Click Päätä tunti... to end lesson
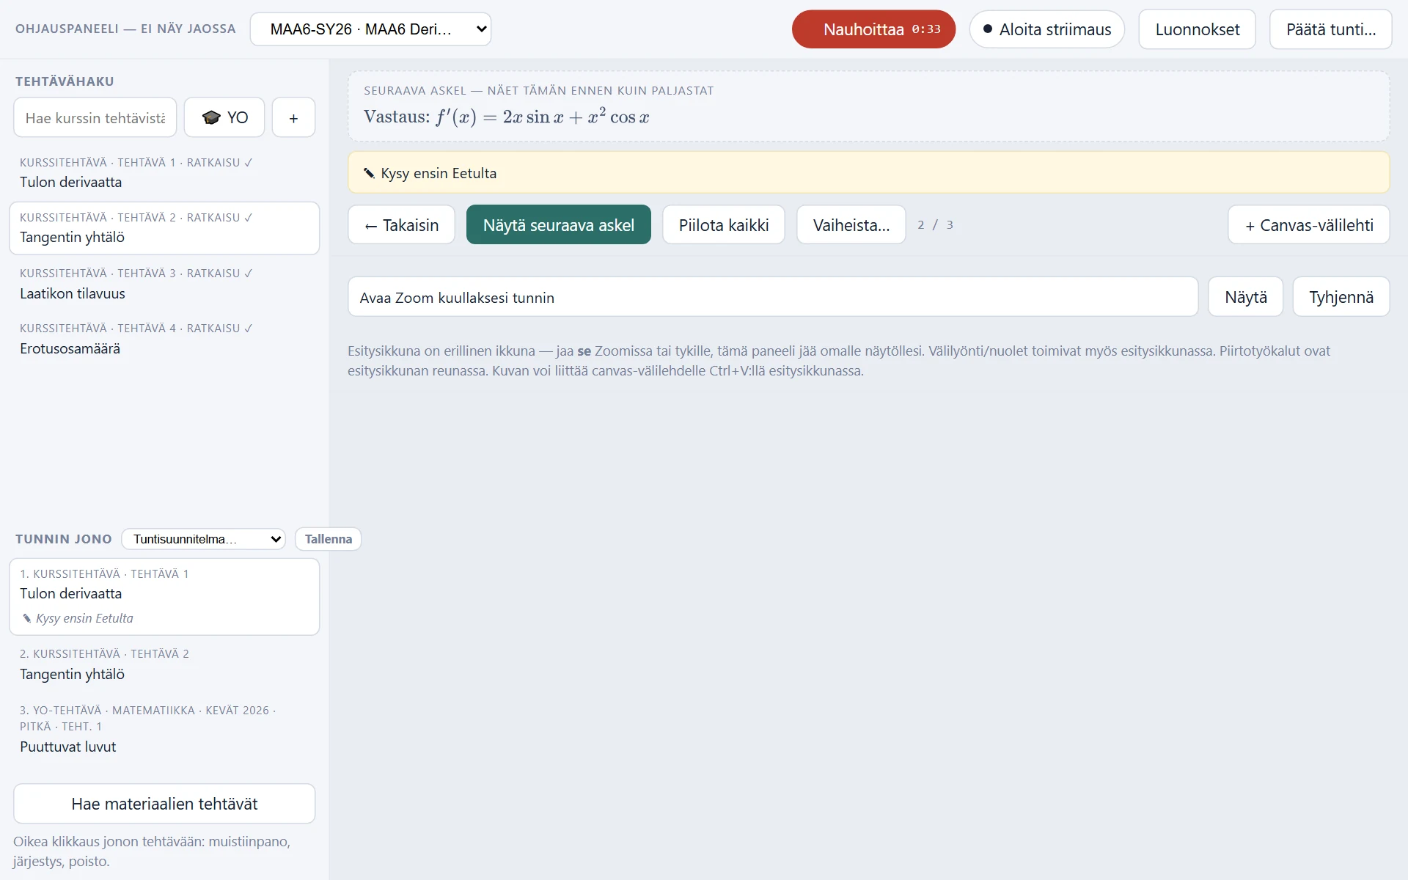 (1330, 29)
